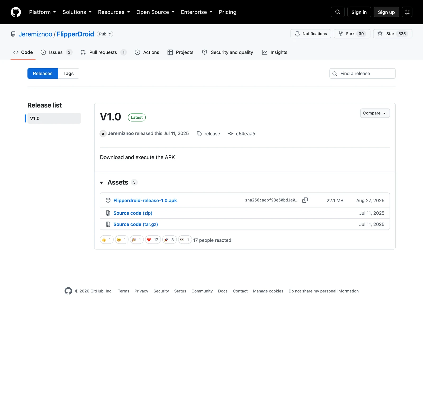Open the search magnifier in the header
Image resolution: width=423 pixels, height=397 pixels.
[338, 12]
